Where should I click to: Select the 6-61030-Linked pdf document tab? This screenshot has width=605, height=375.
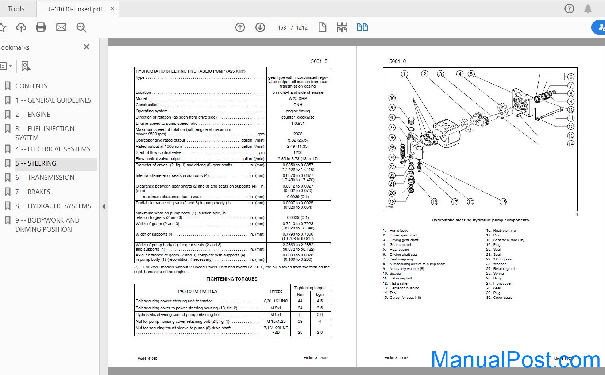coord(77,9)
